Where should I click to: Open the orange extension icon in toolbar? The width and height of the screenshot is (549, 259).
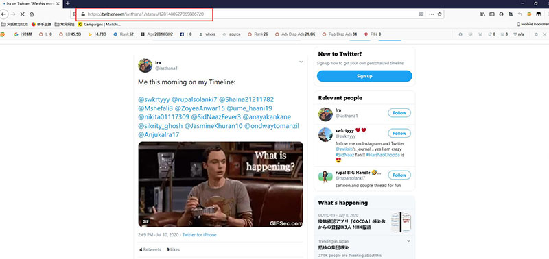529,14
